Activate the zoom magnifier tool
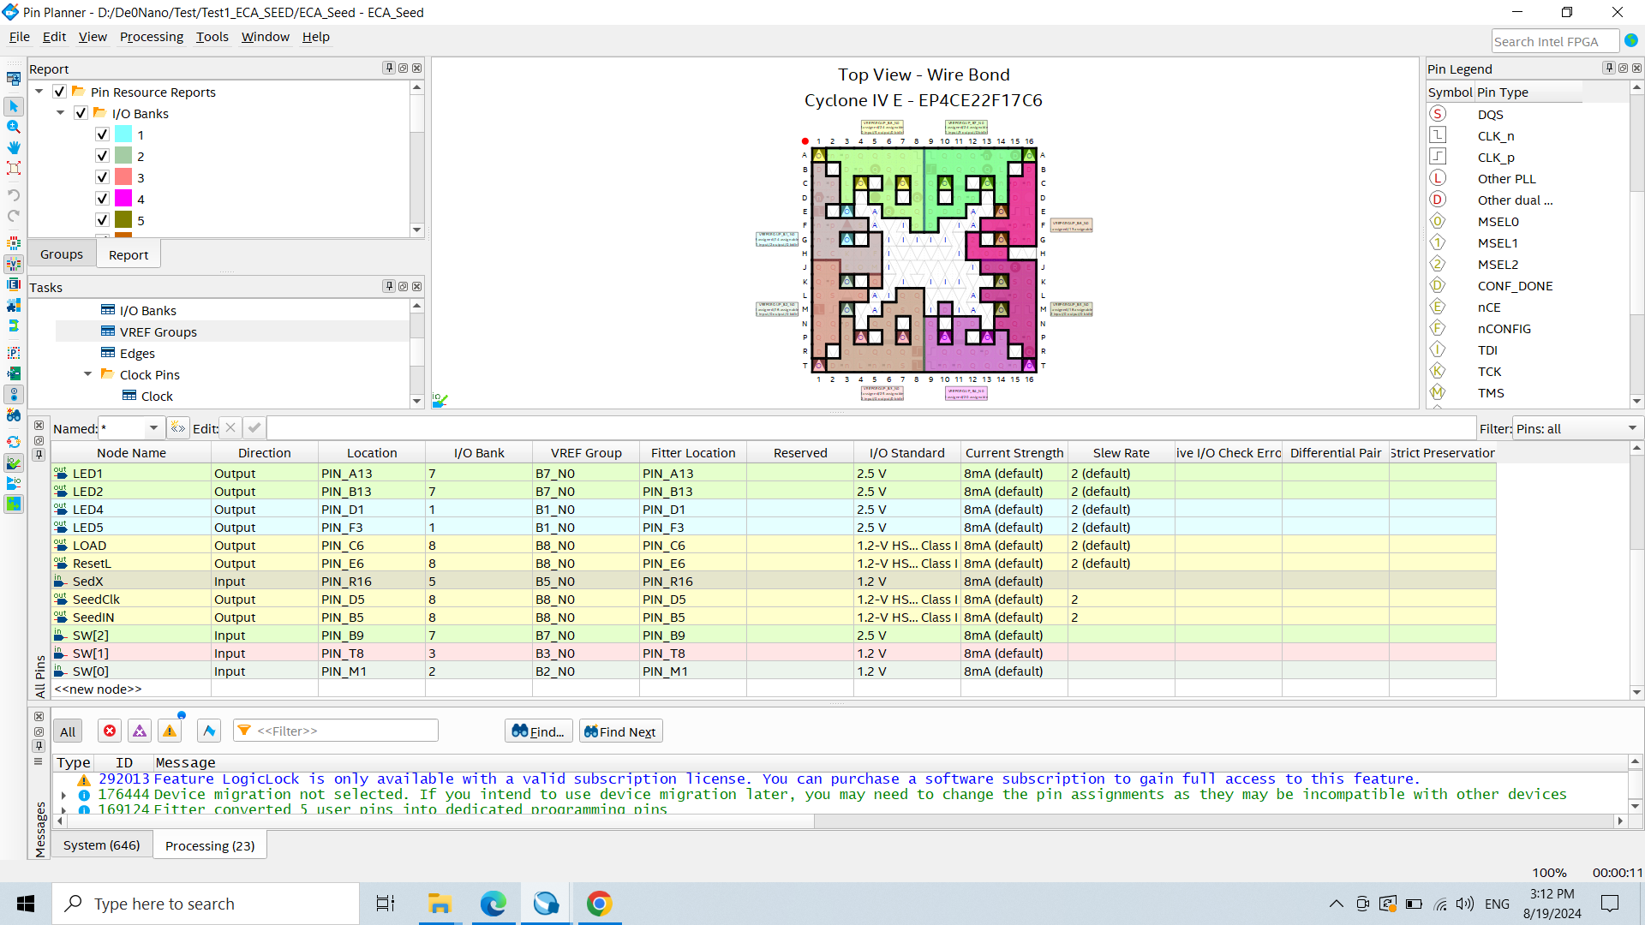The height and width of the screenshot is (925, 1645). (14, 127)
